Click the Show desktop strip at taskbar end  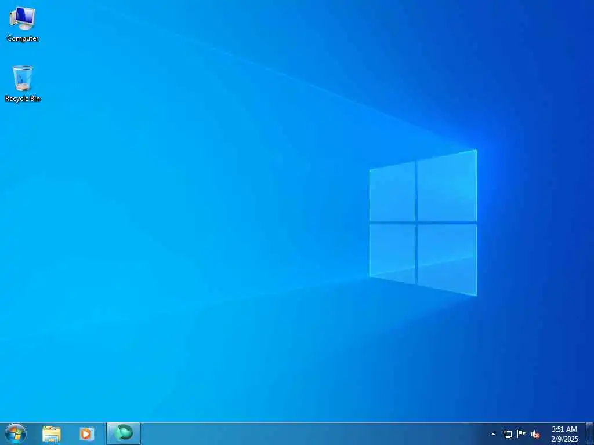point(590,434)
